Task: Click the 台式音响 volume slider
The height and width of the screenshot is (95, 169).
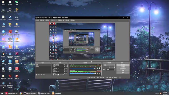Action: pyautogui.click(x=83, y=68)
